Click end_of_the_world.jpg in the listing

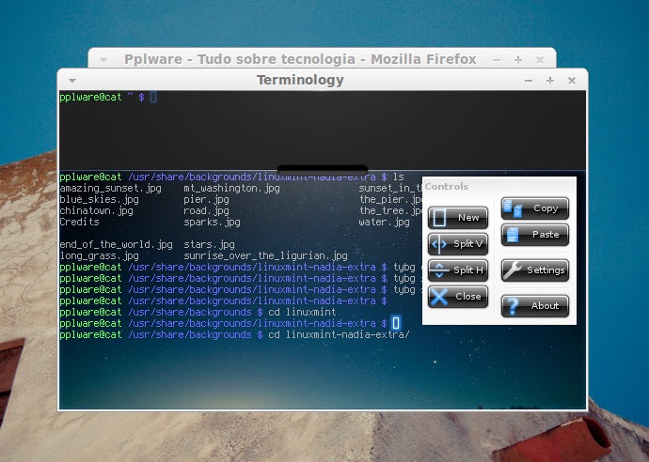click(116, 245)
